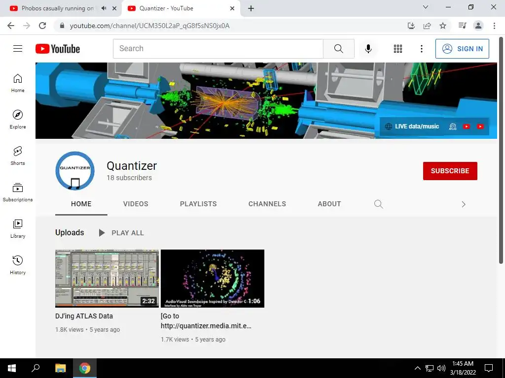Viewport: 505px width, 378px height.
Task: Go to the YouTube logo homepage
Action: pyautogui.click(x=58, y=49)
